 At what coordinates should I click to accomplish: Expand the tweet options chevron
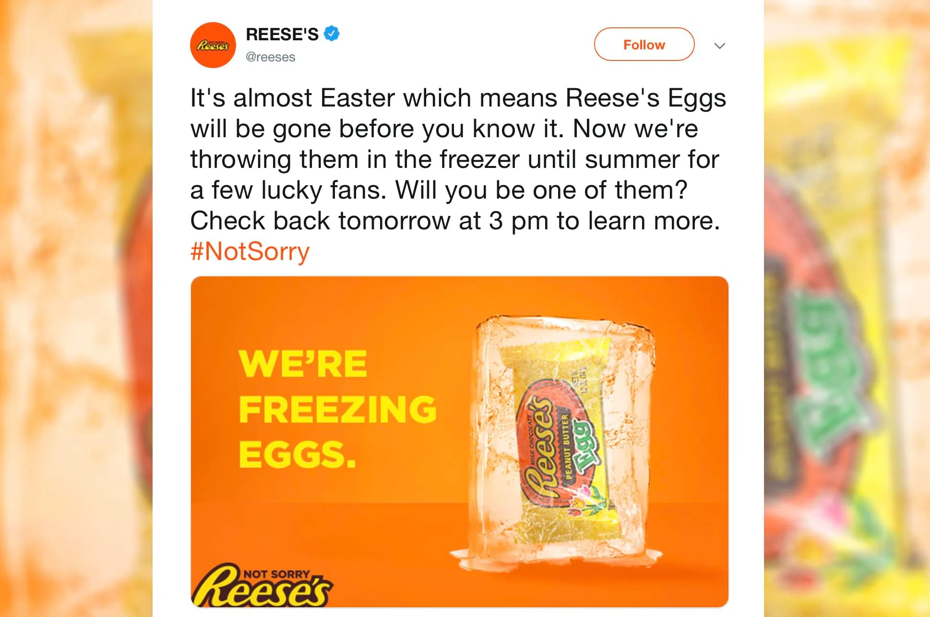[x=719, y=46]
